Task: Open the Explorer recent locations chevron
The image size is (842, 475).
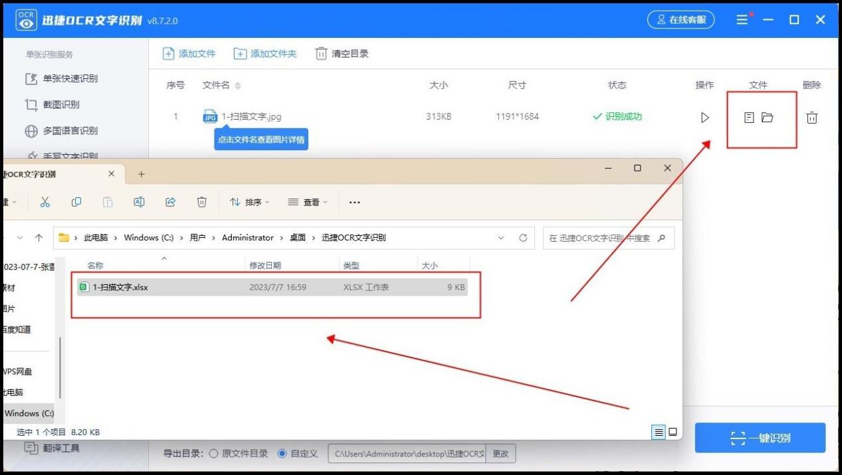Action: 20,237
